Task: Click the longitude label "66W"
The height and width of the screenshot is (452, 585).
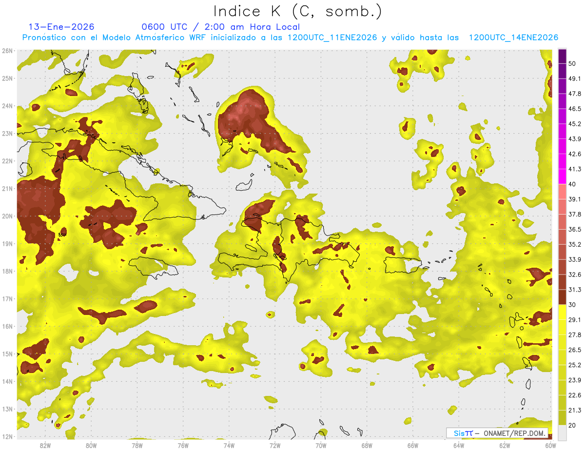Action: point(412,446)
